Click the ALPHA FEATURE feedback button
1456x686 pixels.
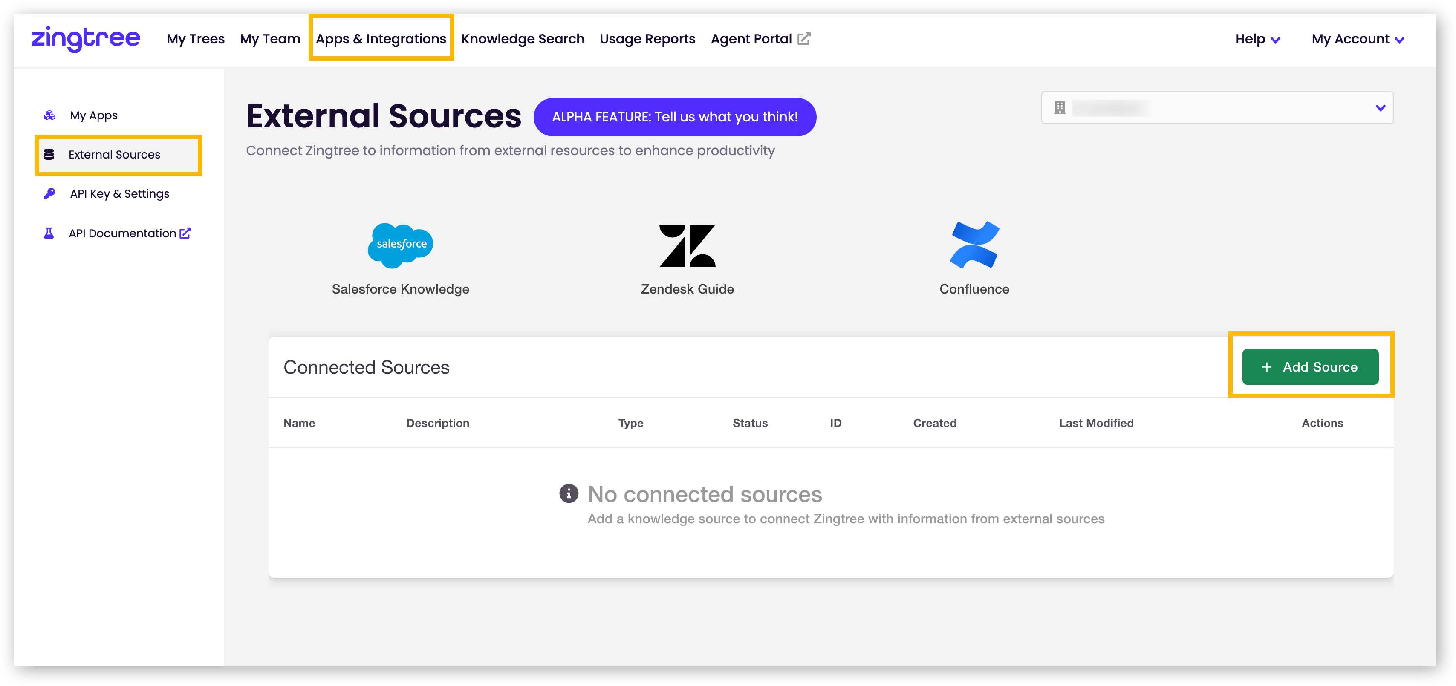(x=675, y=117)
